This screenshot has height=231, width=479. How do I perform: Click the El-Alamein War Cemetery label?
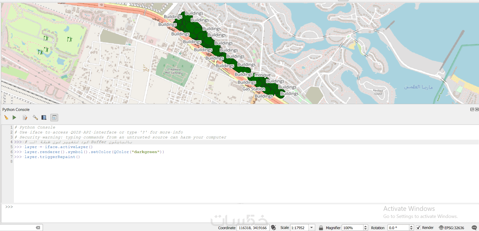coord(173,71)
